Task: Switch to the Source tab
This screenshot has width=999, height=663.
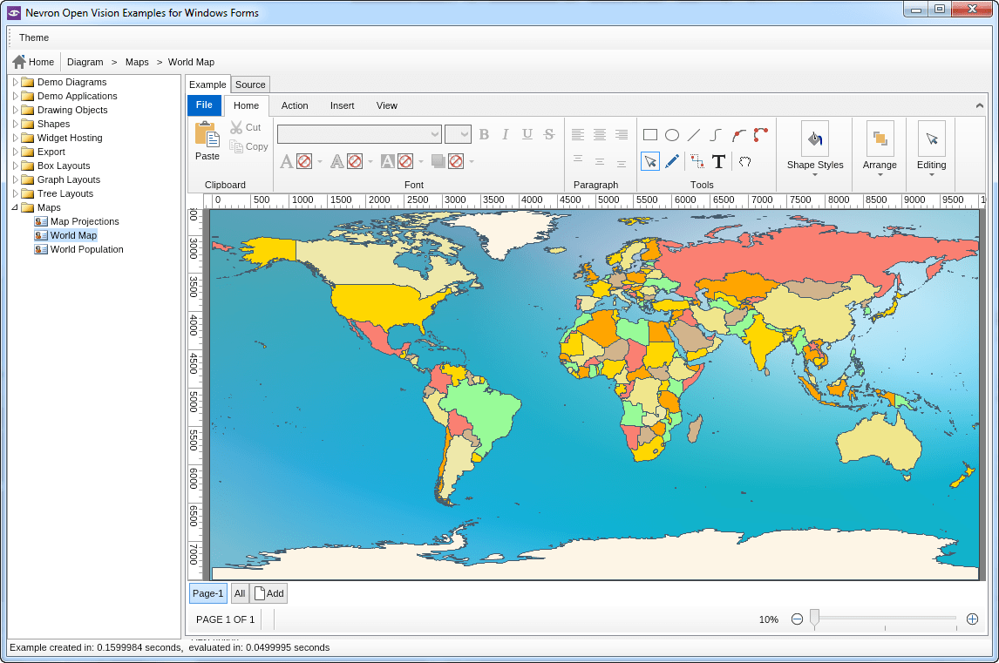Action: (250, 85)
